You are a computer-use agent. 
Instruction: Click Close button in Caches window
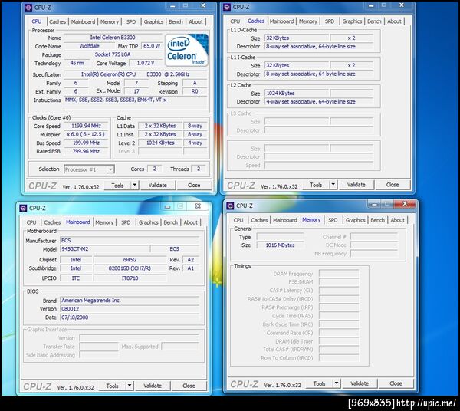coord(393,185)
